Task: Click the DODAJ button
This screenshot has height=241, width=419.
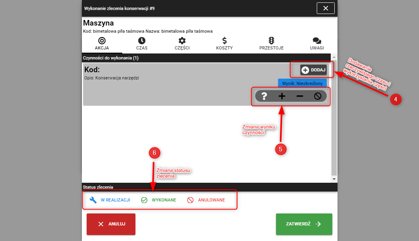Action: 314,70
